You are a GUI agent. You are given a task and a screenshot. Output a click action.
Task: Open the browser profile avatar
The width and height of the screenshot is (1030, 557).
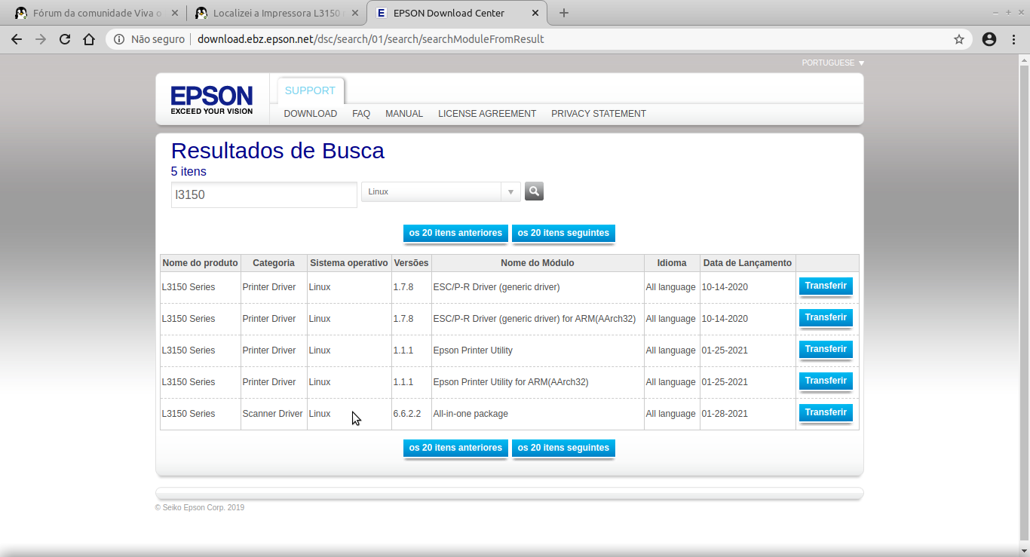tap(989, 39)
